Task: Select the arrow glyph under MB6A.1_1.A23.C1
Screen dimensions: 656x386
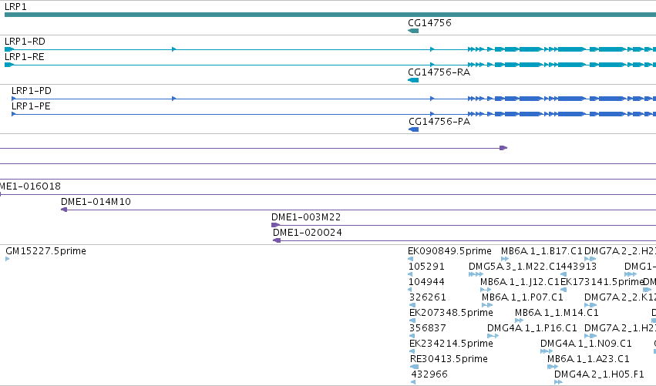Action: click(x=552, y=367)
